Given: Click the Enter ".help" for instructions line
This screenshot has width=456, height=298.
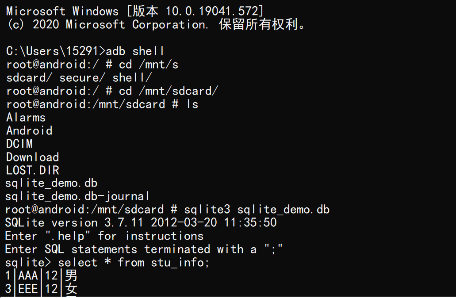Looking at the screenshot, I should click(104, 236).
